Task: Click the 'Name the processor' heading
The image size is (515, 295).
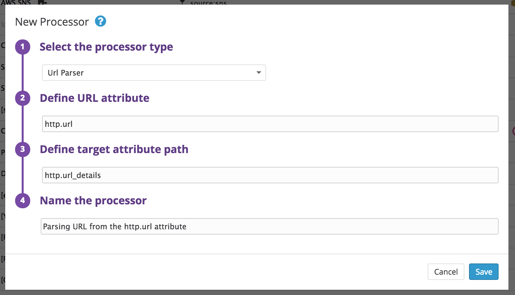Action: [x=93, y=200]
